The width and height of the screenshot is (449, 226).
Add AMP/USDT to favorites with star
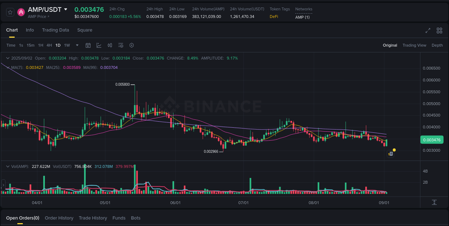[x=10, y=12]
